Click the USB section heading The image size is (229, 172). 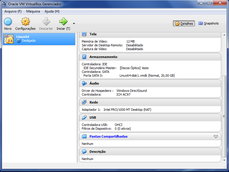coord(93,117)
